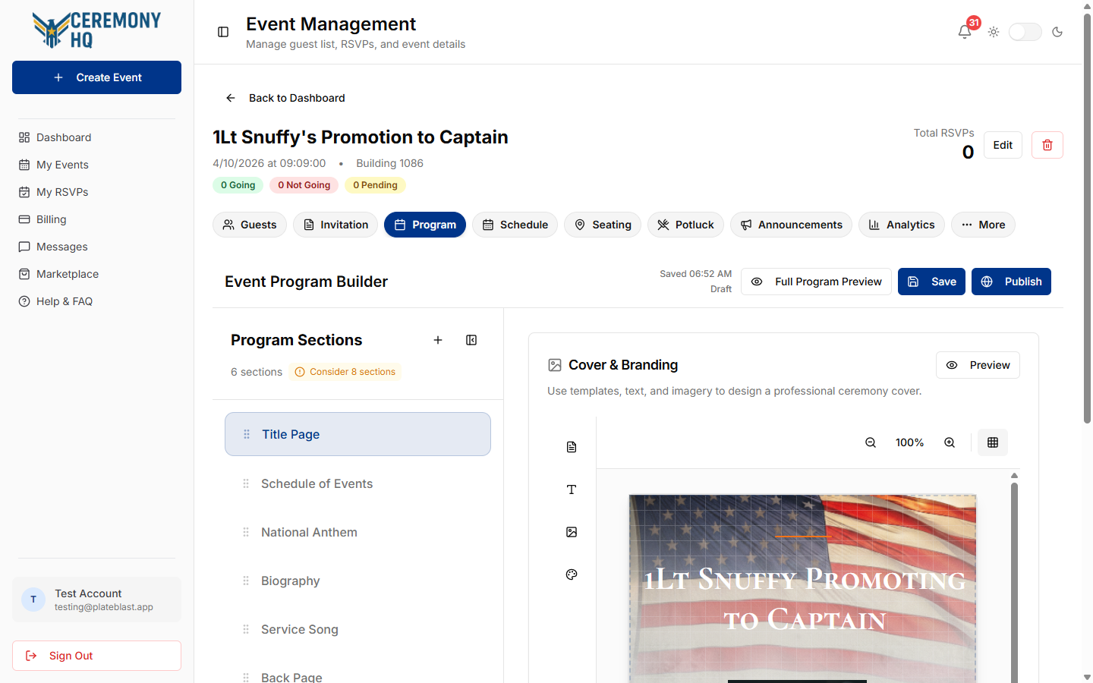Screen dimensions: 1093x683
Task: Delete event with the trash icon
Action: [1047, 145]
